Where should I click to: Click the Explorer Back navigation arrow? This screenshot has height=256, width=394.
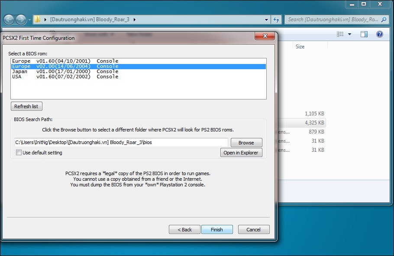(9, 19)
